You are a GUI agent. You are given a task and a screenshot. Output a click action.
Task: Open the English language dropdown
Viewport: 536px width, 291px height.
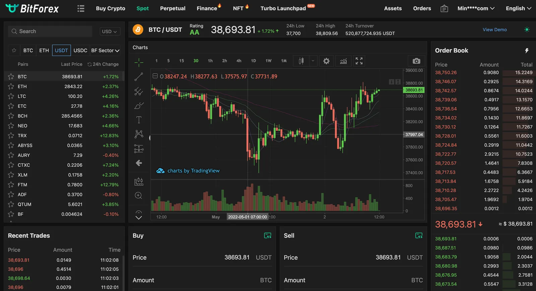point(518,8)
